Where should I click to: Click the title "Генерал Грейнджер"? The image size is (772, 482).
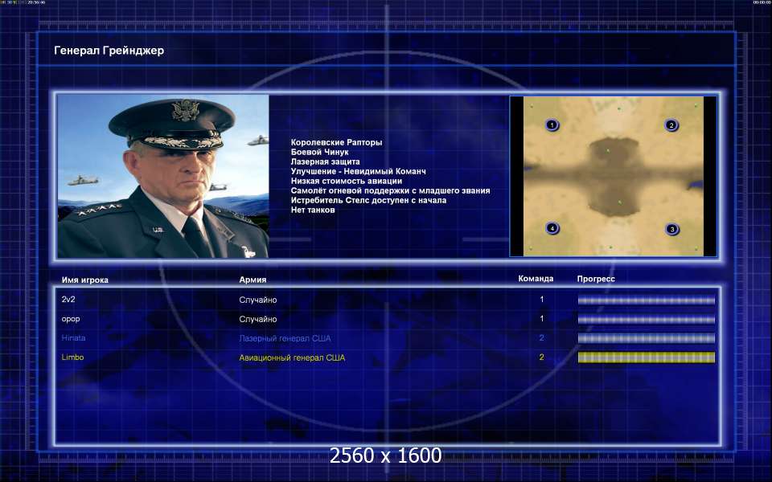109,51
